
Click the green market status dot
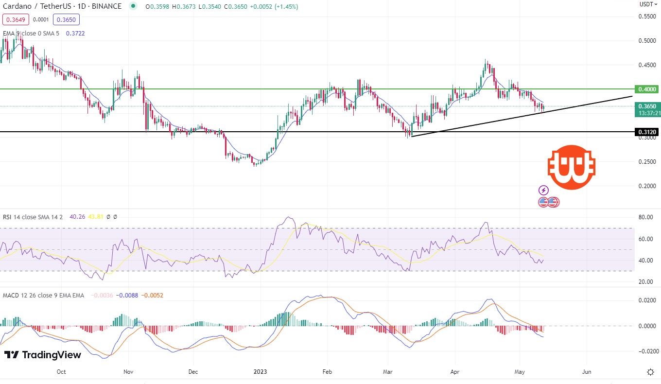click(x=133, y=7)
